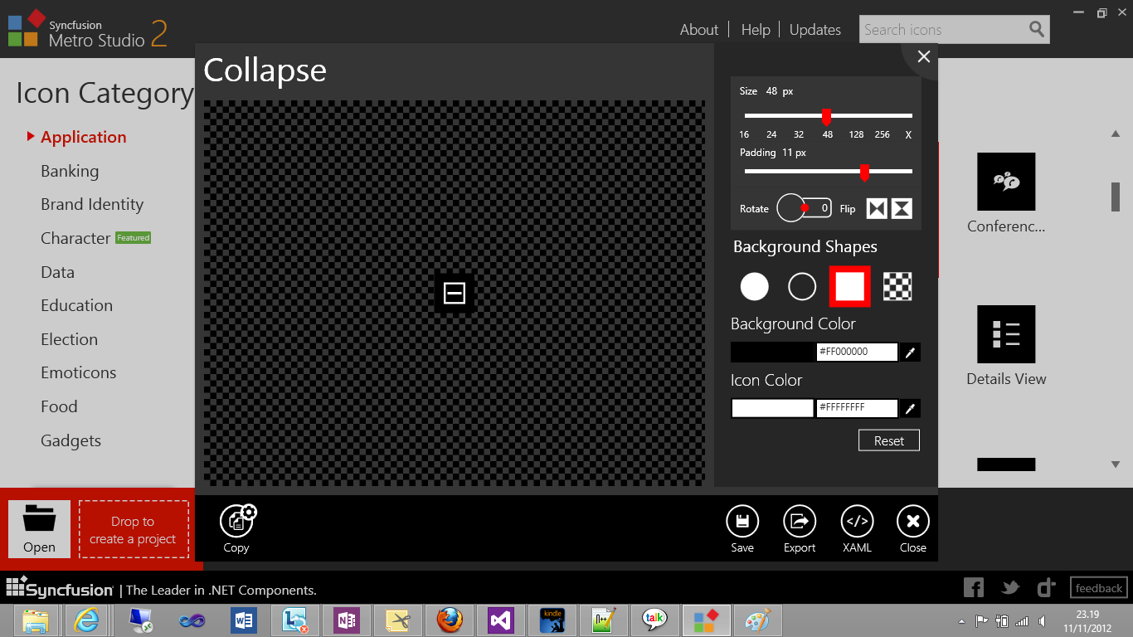Click the Copy icon with gear
Screen dimensions: 1133x637
[237, 521]
